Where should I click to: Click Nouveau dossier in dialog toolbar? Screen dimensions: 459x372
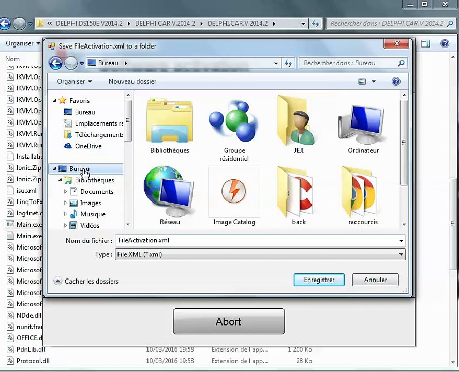[132, 81]
